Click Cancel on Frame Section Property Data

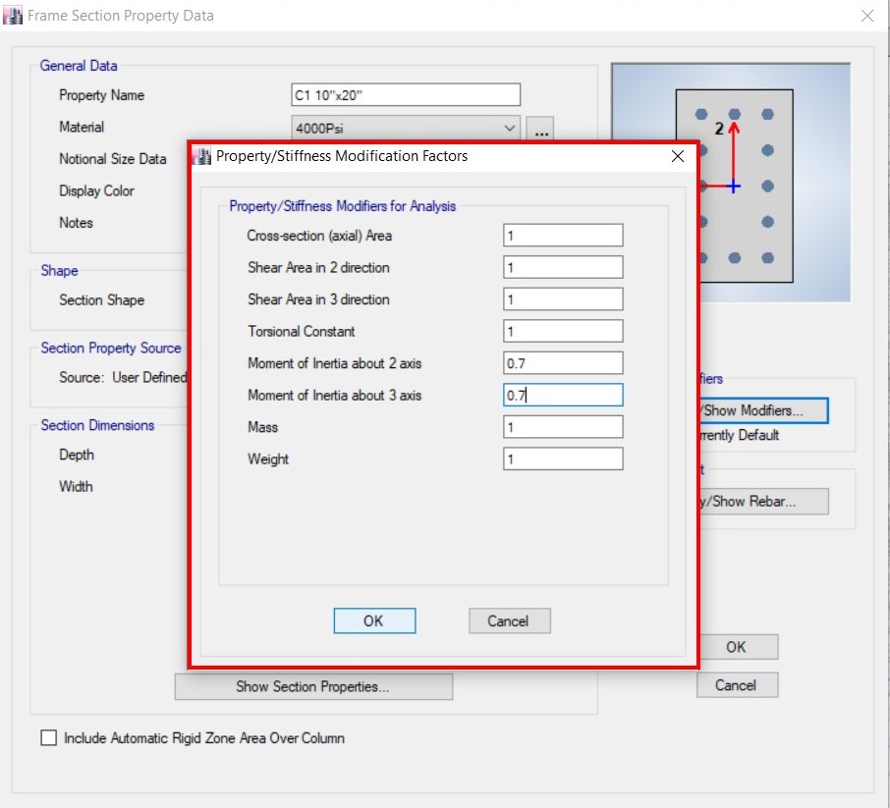(737, 684)
